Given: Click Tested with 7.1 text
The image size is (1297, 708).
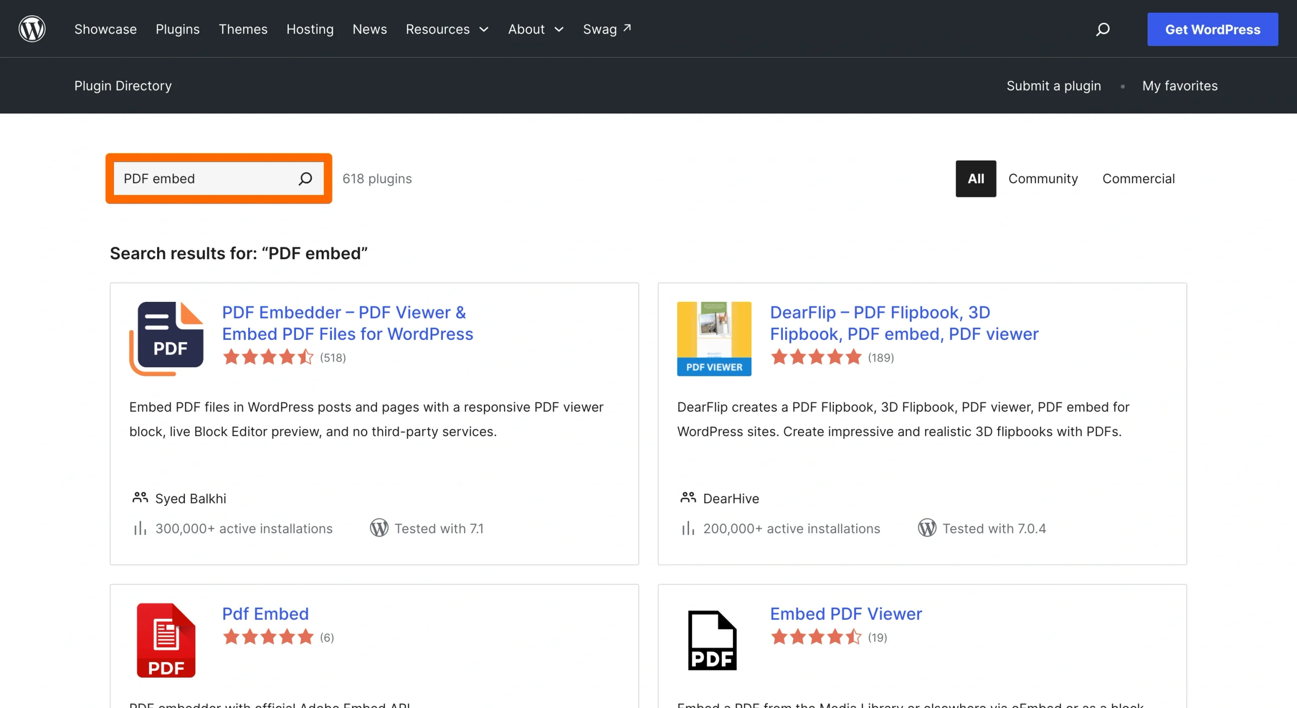Looking at the screenshot, I should click(x=439, y=528).
